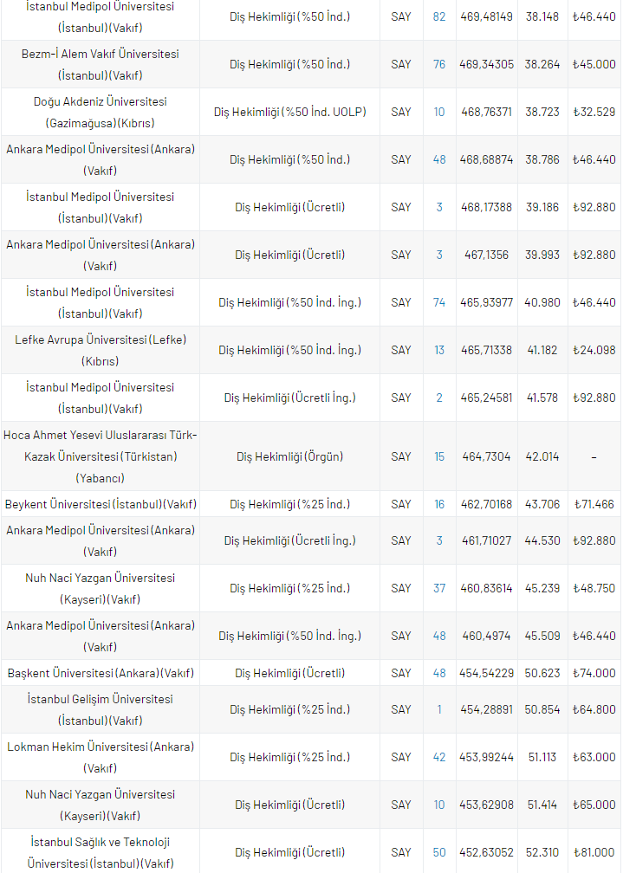This screenshot has height=873, width=623.
Task: Select Lefke Avrupa Üniversitesi name cell
Action: [x=101, y=350]
